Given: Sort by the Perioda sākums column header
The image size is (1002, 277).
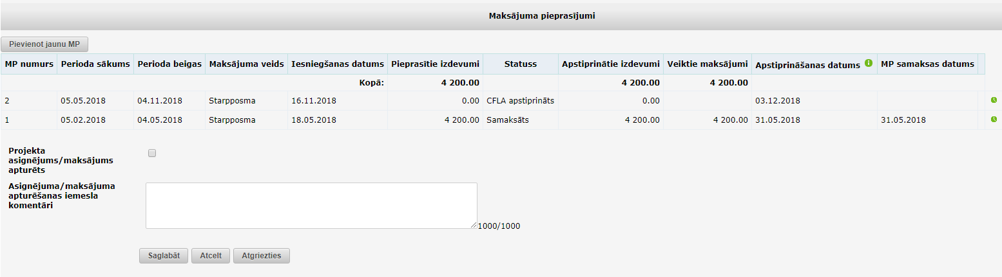Looking at the screenshot, I should click(x=95, y=64).
